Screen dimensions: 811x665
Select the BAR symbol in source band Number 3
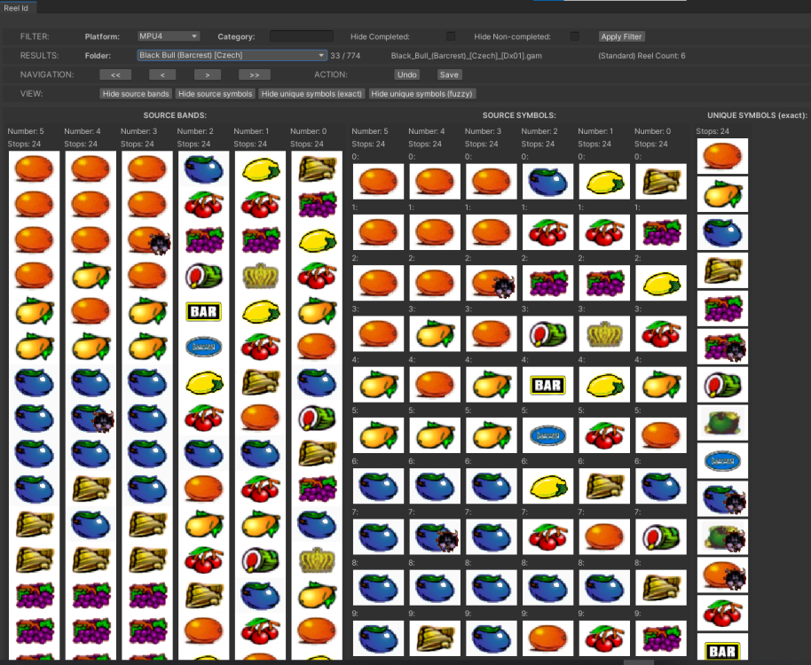pyautogui.click(x=203, y=311)
